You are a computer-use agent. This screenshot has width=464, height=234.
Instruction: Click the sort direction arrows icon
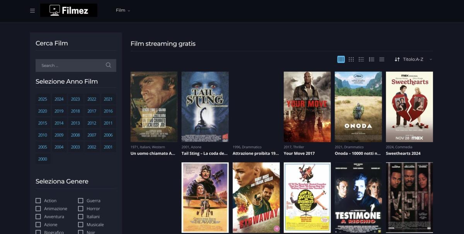click(397, 59)
